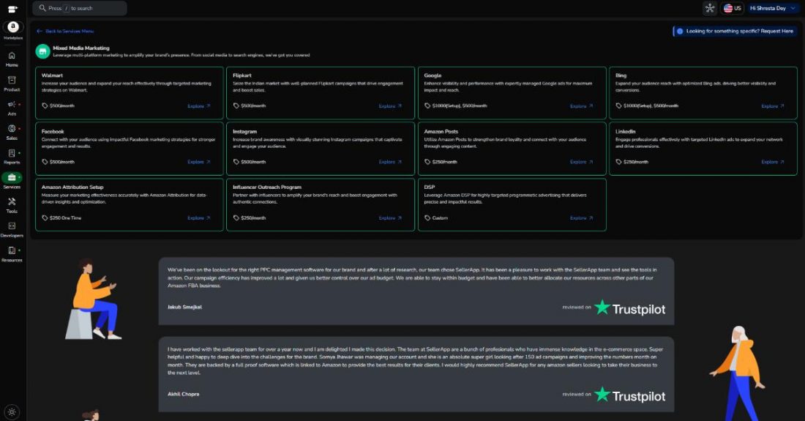
Task: Select the Facebook card title
Action: [x=53, y=132]
